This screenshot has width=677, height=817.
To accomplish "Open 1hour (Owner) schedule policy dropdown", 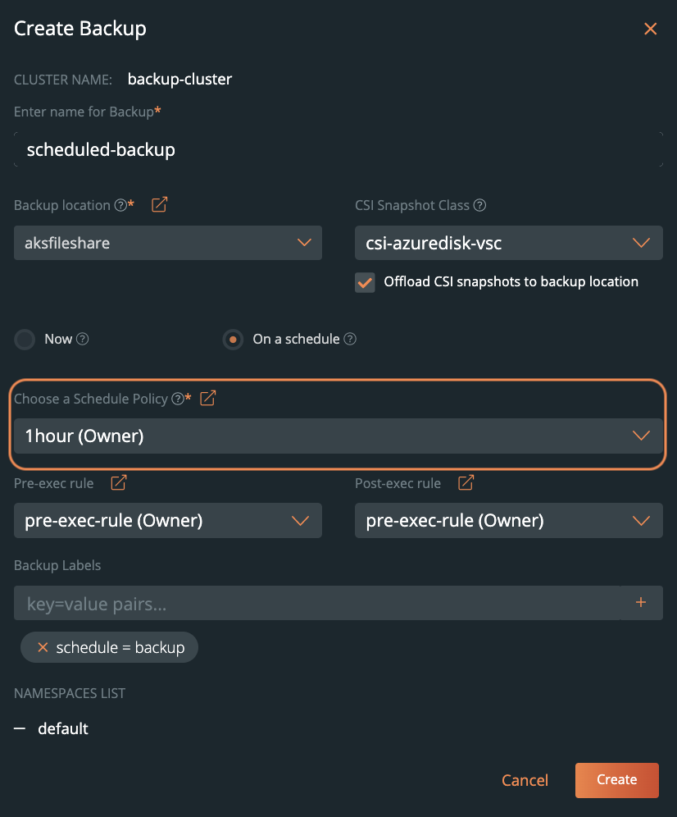I will point(338,436).
